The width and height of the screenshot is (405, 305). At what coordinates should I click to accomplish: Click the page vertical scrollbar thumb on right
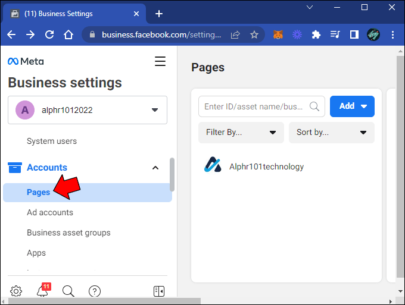click(x=400, y=166)
